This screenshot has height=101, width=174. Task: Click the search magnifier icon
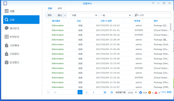tap(136, 15)
